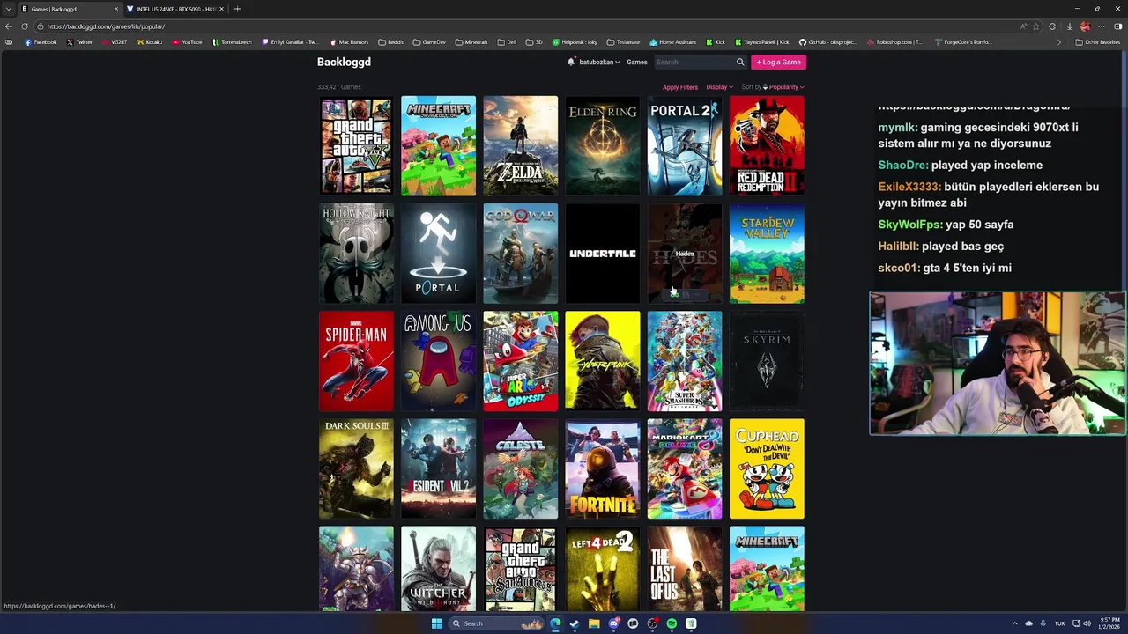Go to the Backloggd home logo
This screenshot has width=1128, height=634.
(x=344, y=62)
